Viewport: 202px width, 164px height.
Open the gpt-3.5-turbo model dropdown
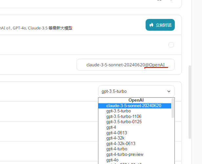pyautogui.click(x=136, y=91)
